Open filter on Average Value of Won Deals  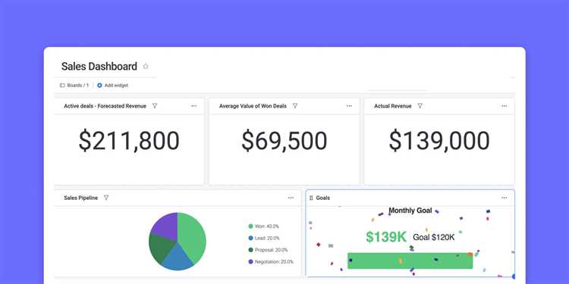pos(295,106)
